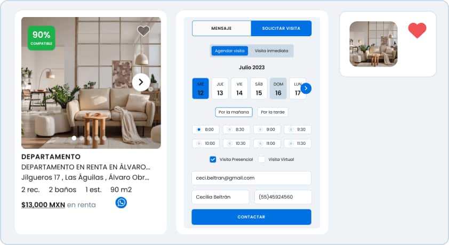Switch to the Solicitar Visita tab
Image resolution: width=449 pixels, height=245 pixels.
coord(281,28)
